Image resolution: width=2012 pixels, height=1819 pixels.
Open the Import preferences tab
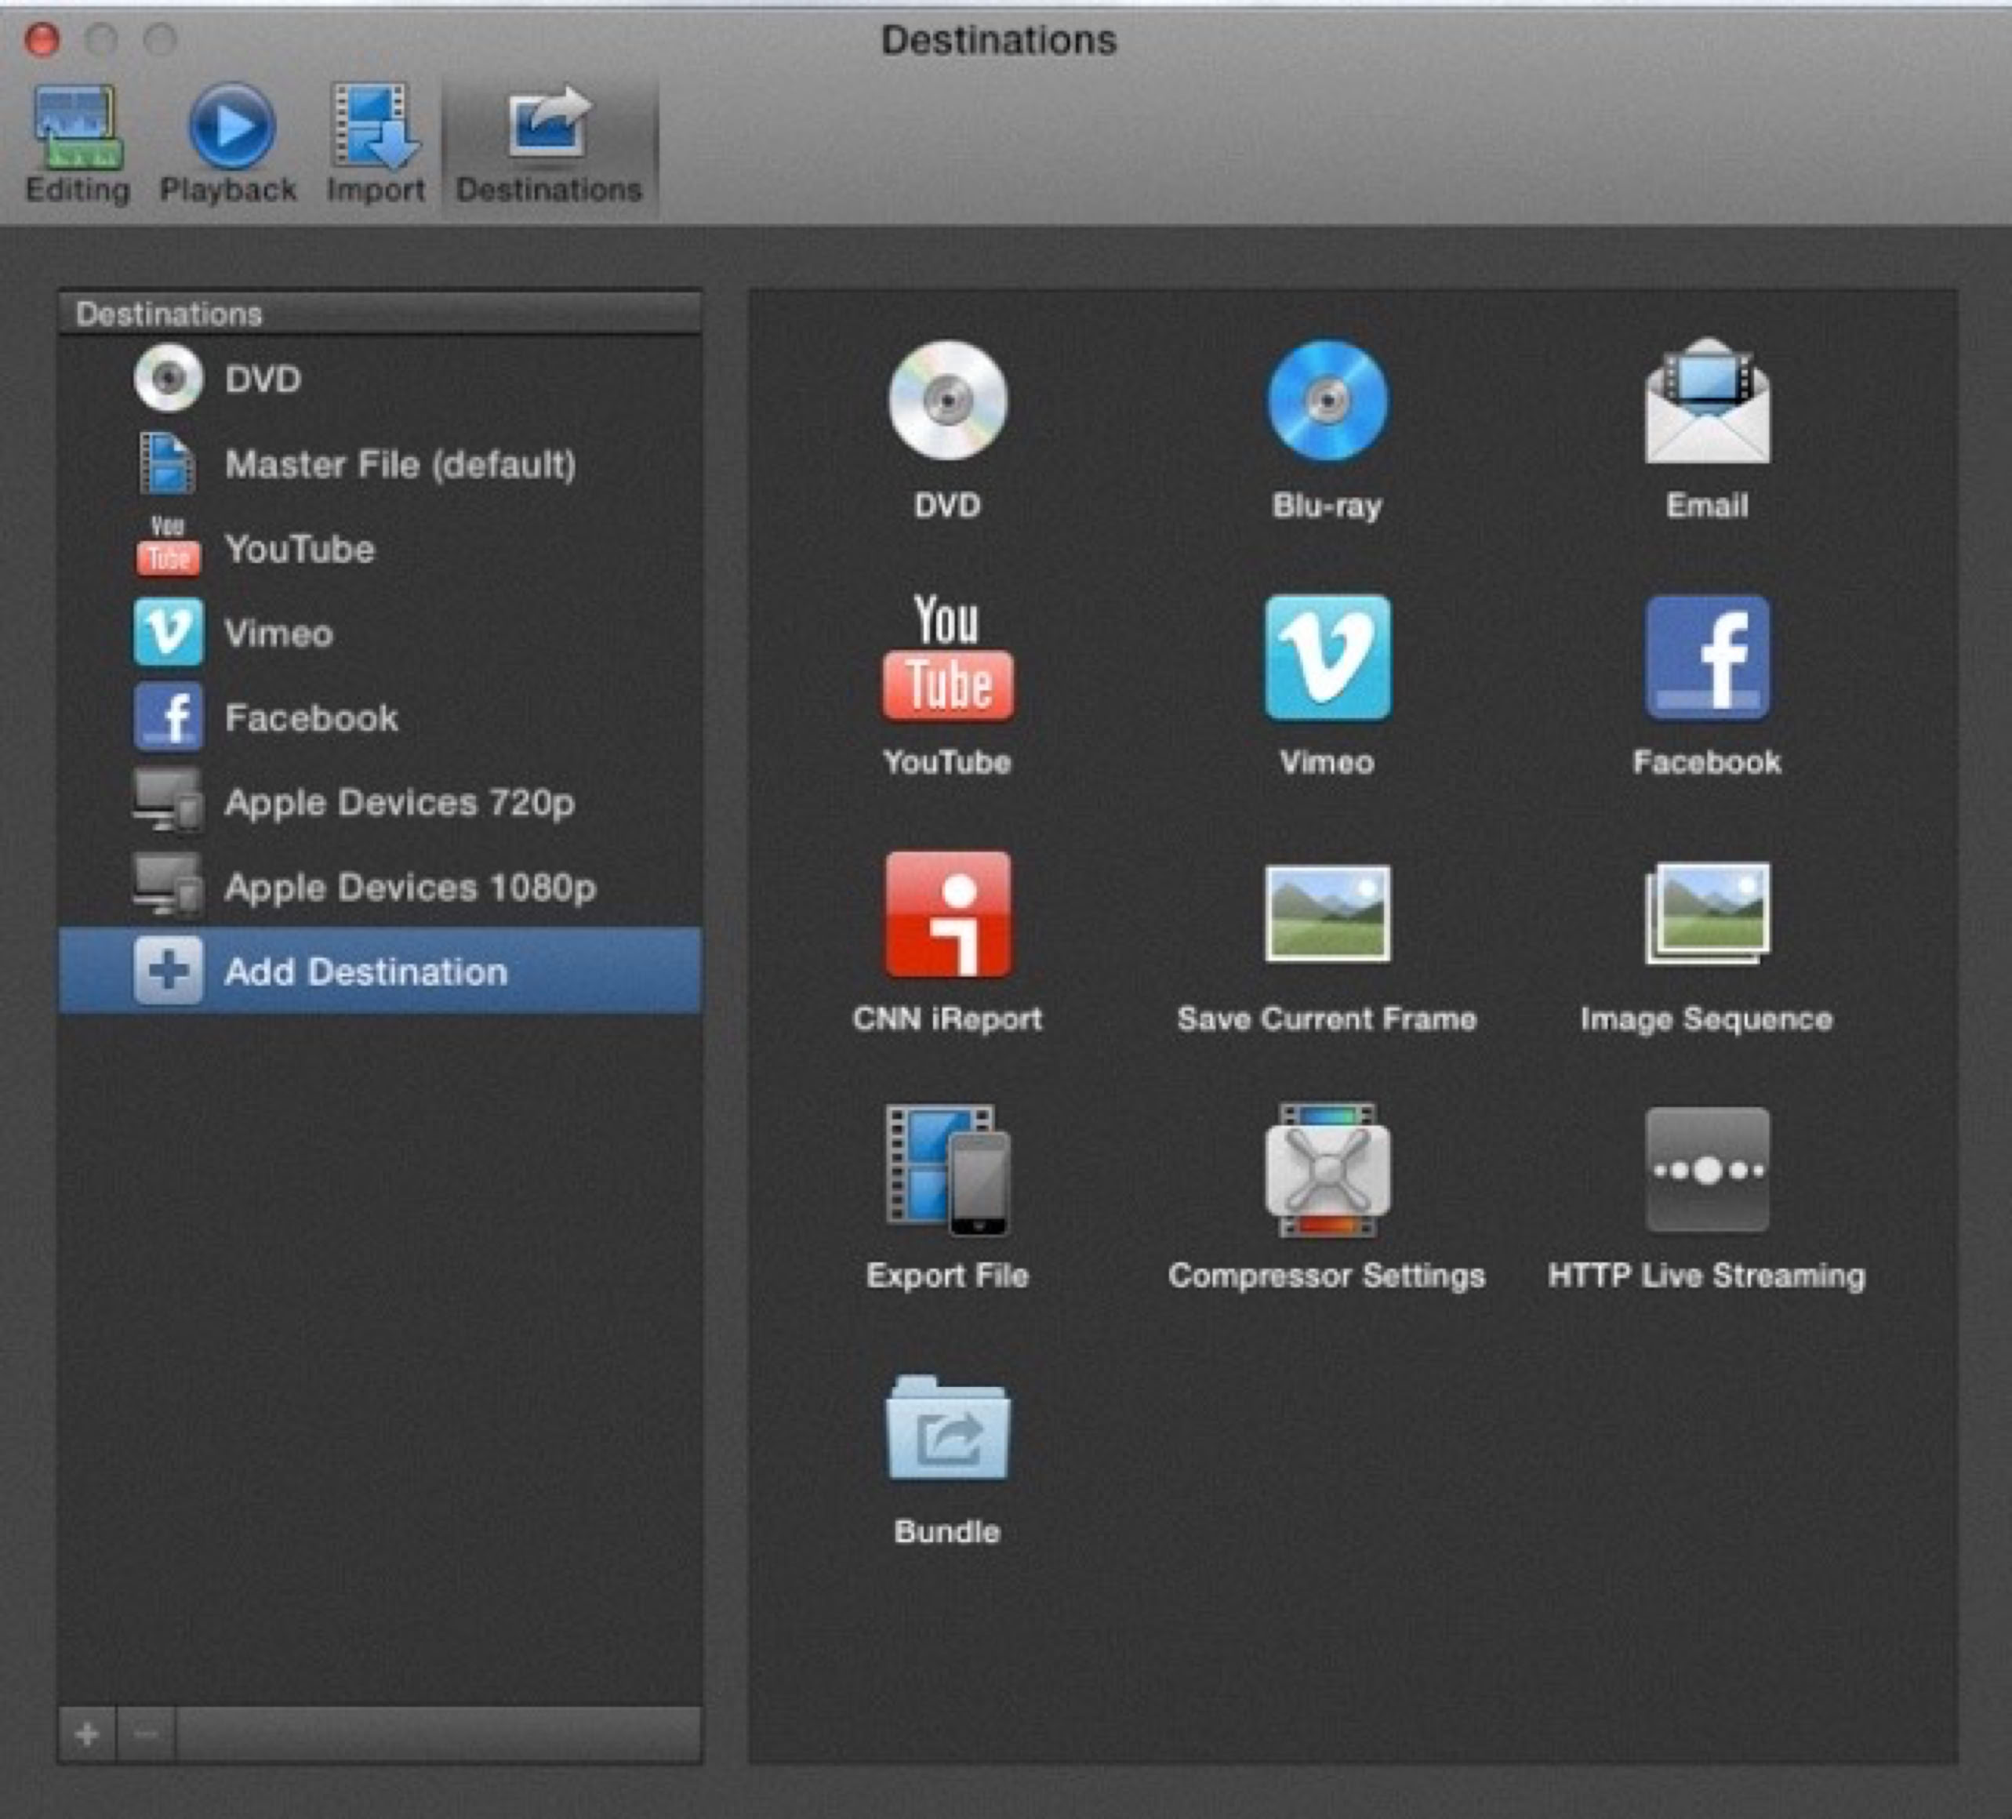click(x=376, y=143)
